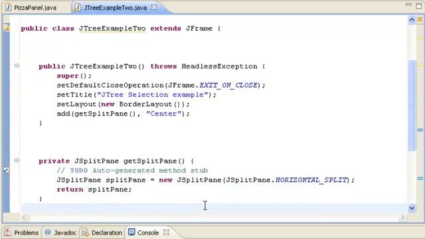Click the Problems tab icon
425x239 pixels.
(x=8, y=232)
